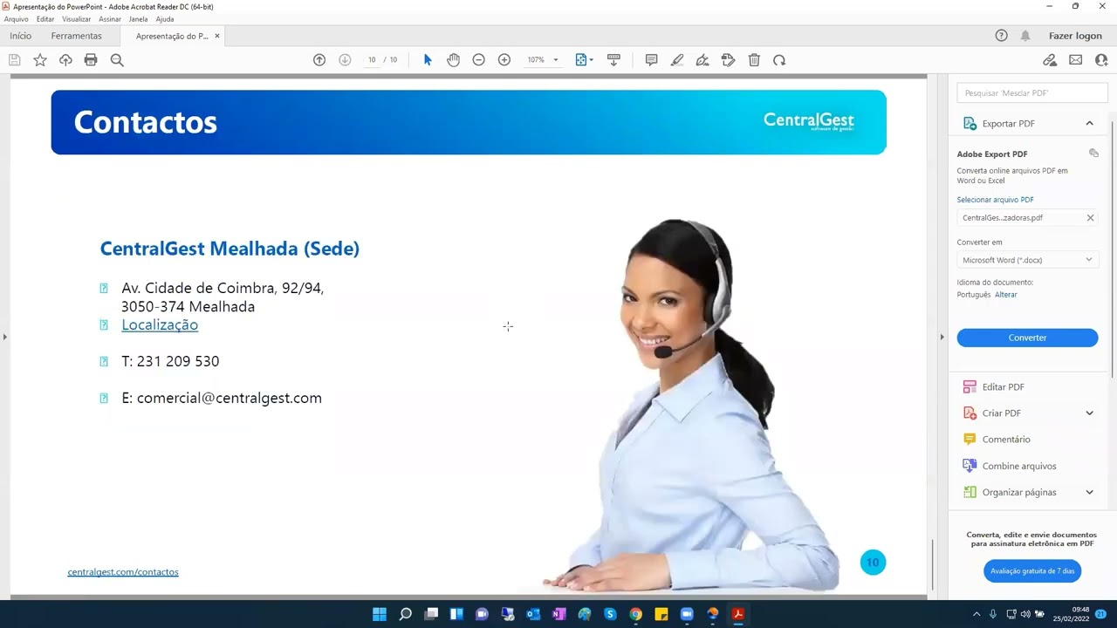
Task: Expand the Criar PDF options
Action: (x=1089, y=413)
